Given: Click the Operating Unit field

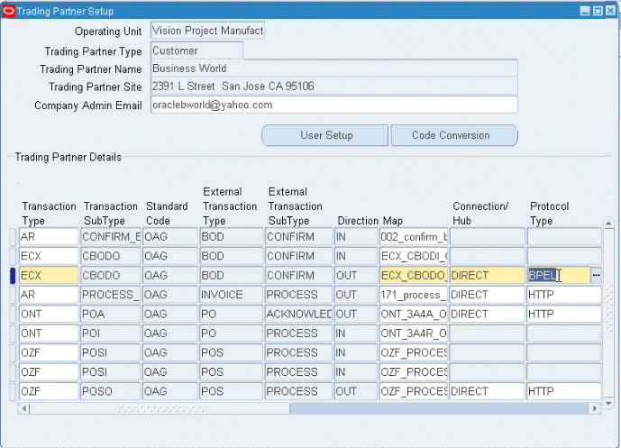Looking at the screenshot, I should click(x=207, y=31).
